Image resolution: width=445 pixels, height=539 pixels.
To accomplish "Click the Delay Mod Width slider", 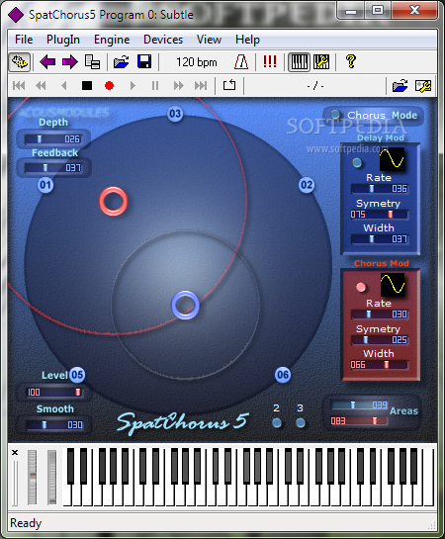I will click(x=380, y=239).
